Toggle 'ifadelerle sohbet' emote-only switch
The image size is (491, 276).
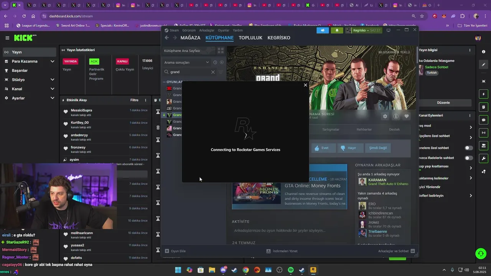[469, 158]
